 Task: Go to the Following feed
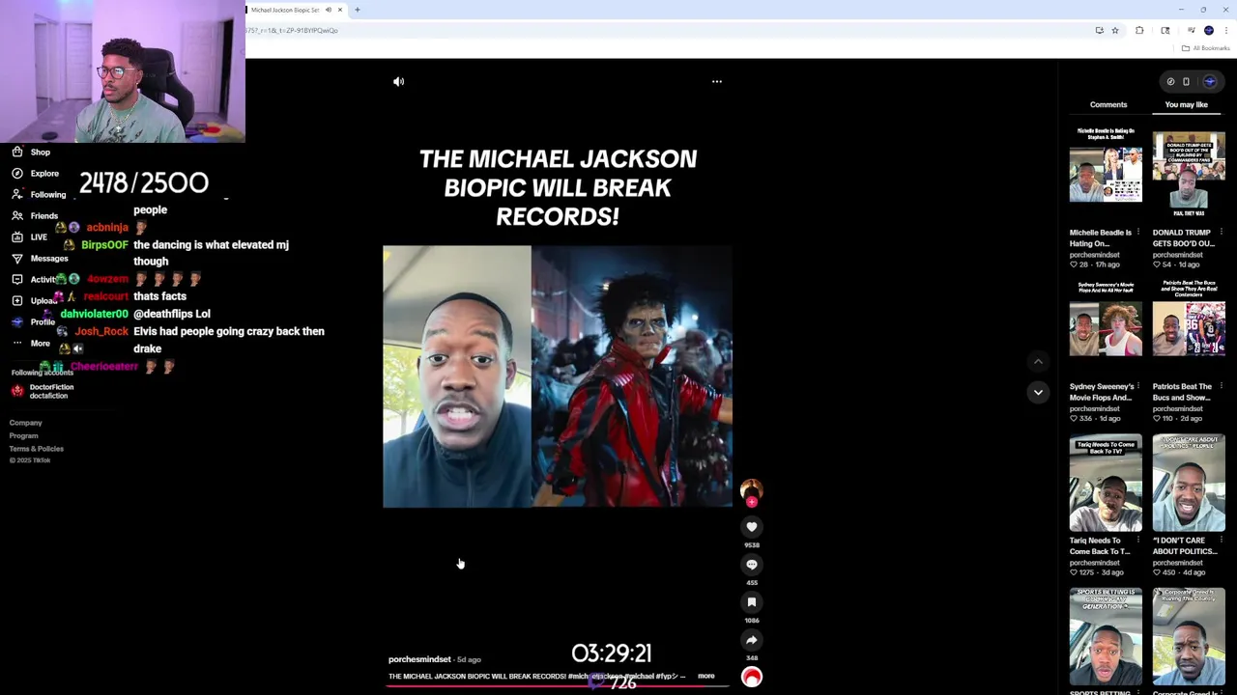pos(39,194)
